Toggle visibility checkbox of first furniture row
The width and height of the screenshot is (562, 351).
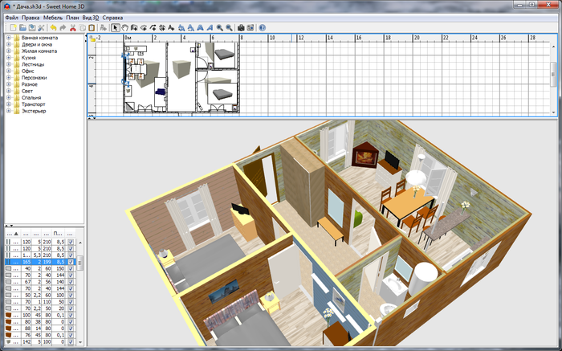click(71, 240)
